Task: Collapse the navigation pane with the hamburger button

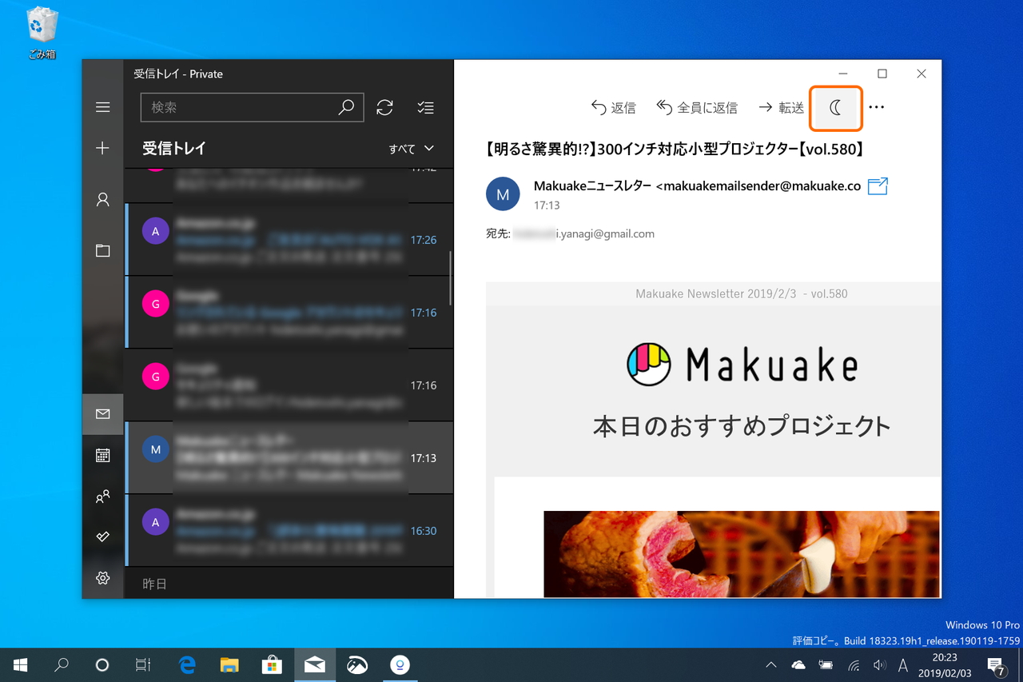Action: tap(102, 106)
